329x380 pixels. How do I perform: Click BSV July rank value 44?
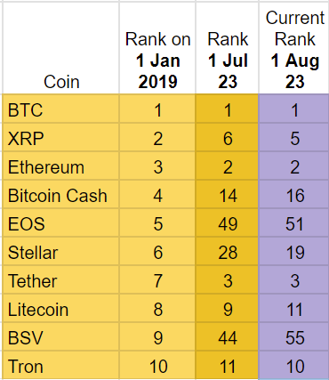(x=228, y=336)
